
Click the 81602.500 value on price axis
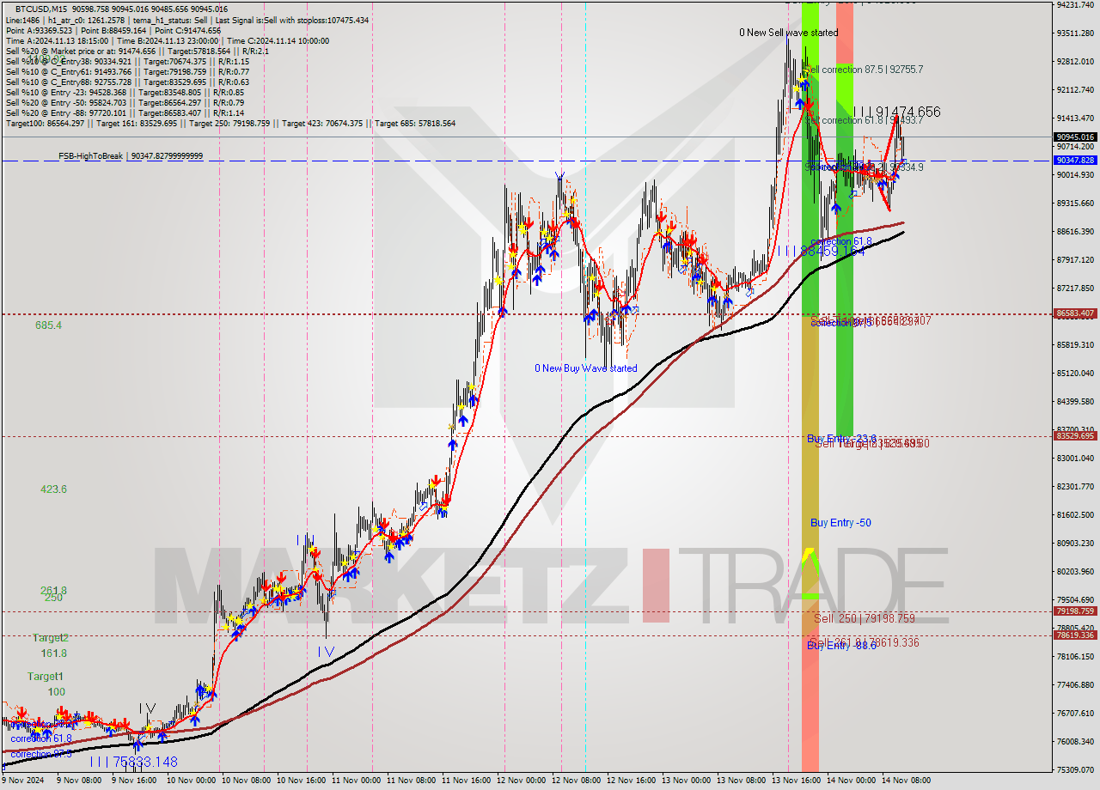1075,515
